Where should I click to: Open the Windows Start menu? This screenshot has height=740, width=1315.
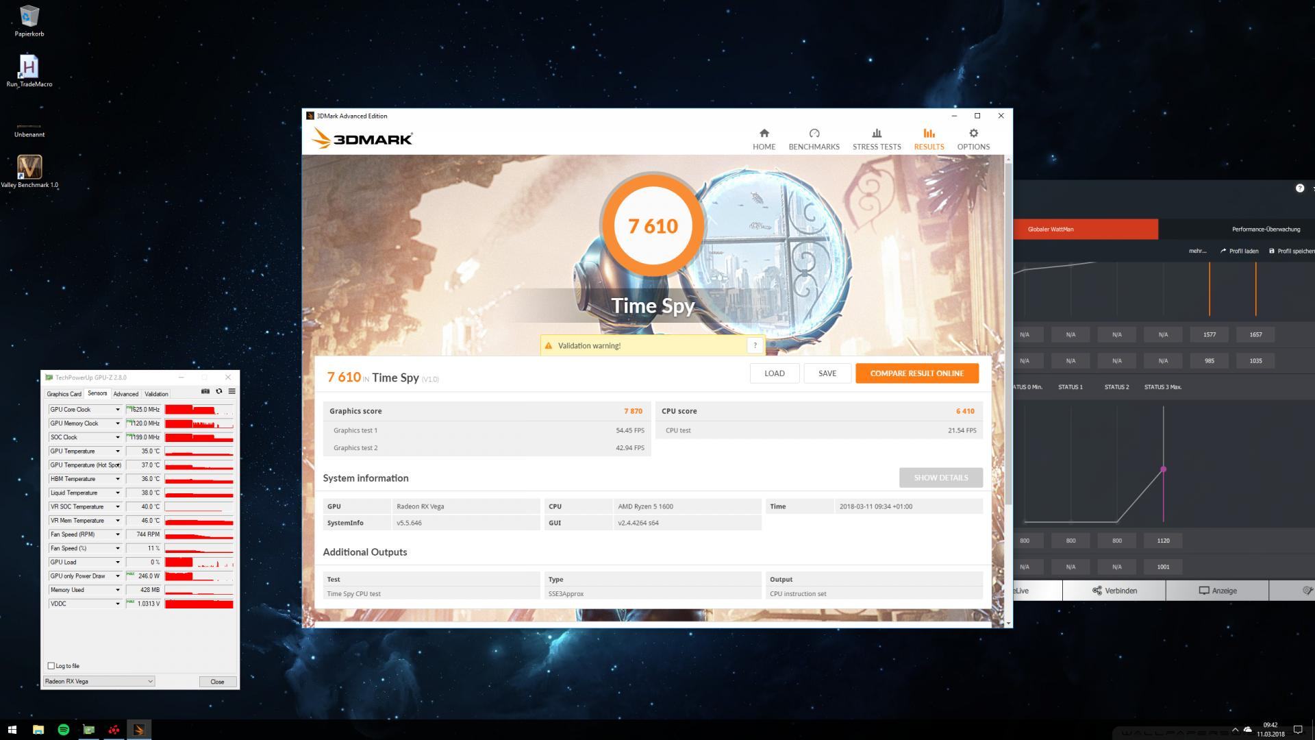point(12,730)
